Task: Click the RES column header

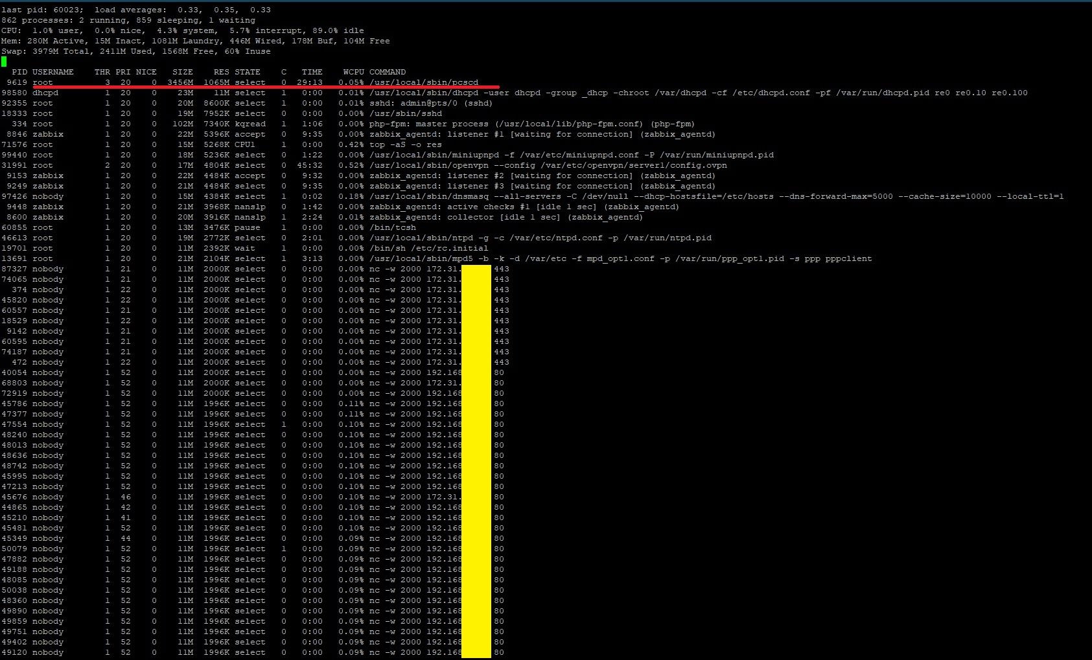Action: 221,72
